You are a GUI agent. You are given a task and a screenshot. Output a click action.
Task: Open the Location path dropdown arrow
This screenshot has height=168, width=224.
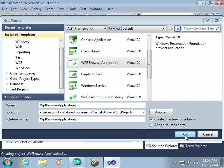pos(143,112)
